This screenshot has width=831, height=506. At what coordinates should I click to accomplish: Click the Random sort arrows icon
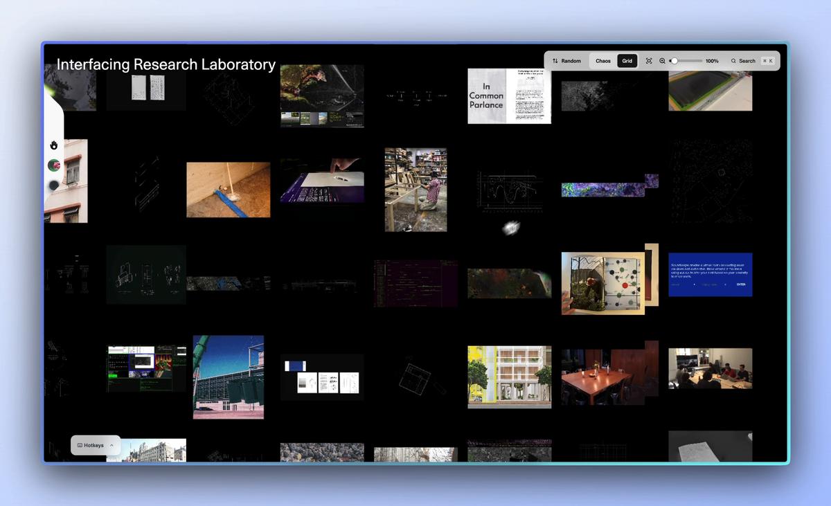(555, 61)
